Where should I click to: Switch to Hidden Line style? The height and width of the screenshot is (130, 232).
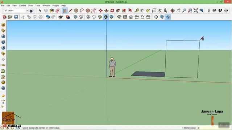pyautogui.click(x=94, y=17)
